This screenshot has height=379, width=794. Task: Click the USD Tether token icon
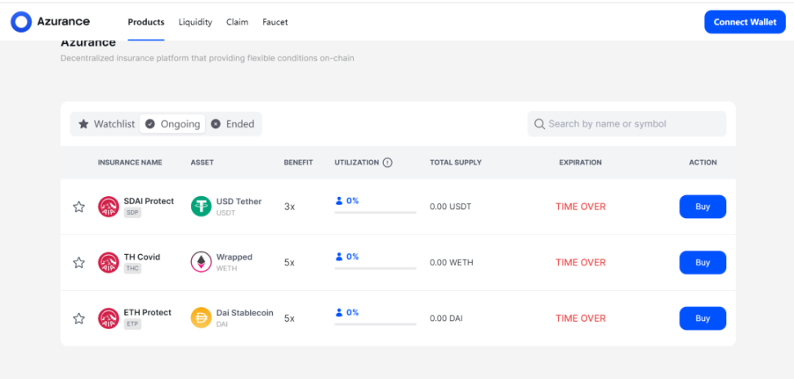pyautogui.click(x=201, y=207)
